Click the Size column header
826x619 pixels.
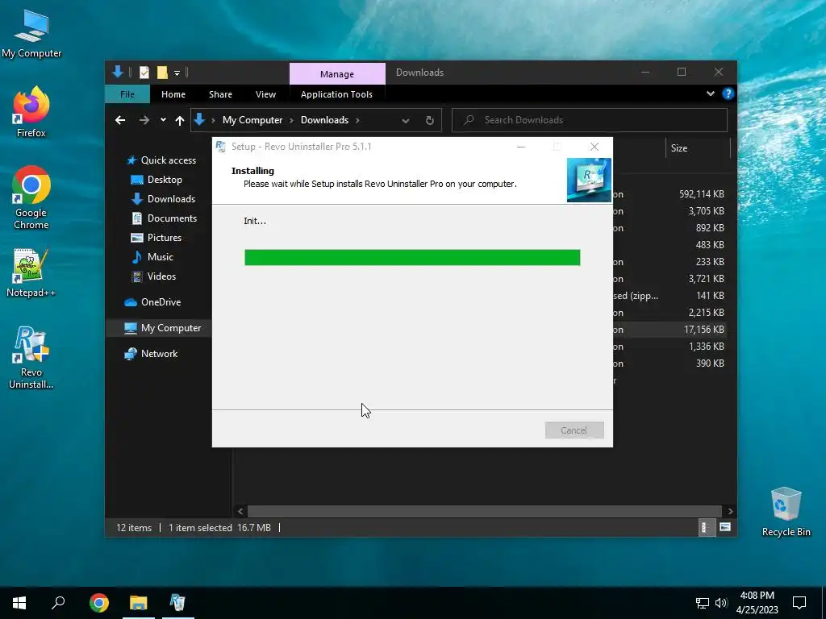click(x=698, y=148)
